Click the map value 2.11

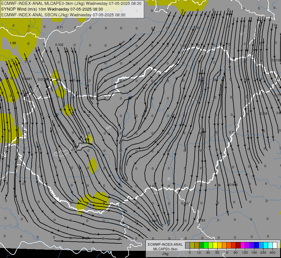tap(60, 27)
